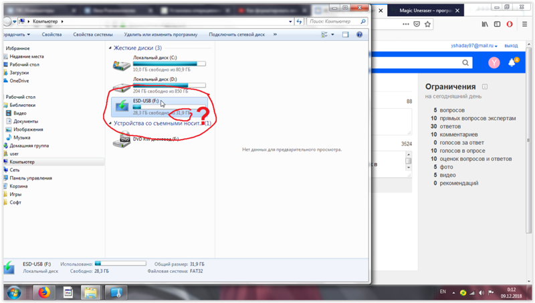Open view options dropdown arrow in Explorer
This screenshot has height=303, width=535.
click(x=332, y=35)
